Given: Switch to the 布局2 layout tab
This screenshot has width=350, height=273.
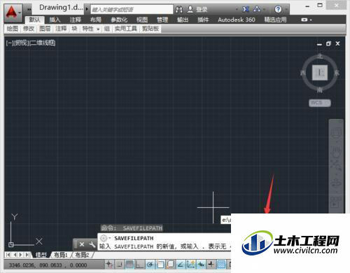Looking at the screenshot, I should (82, 255).
